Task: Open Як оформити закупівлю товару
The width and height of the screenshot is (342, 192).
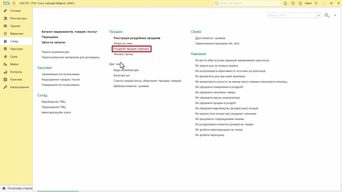Action: tap(215, 92)
